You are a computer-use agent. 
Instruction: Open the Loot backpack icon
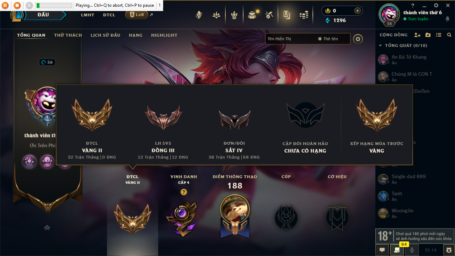coord(252,15)
